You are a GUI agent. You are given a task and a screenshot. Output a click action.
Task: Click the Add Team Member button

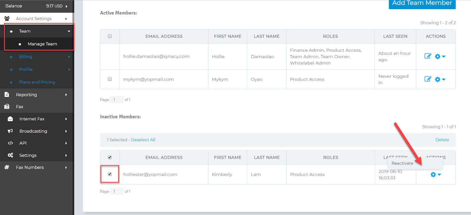click(422, 4)
